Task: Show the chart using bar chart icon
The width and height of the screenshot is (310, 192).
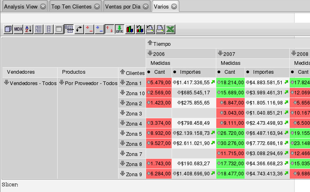Action: pyautogui.click(x=130, y=29)
